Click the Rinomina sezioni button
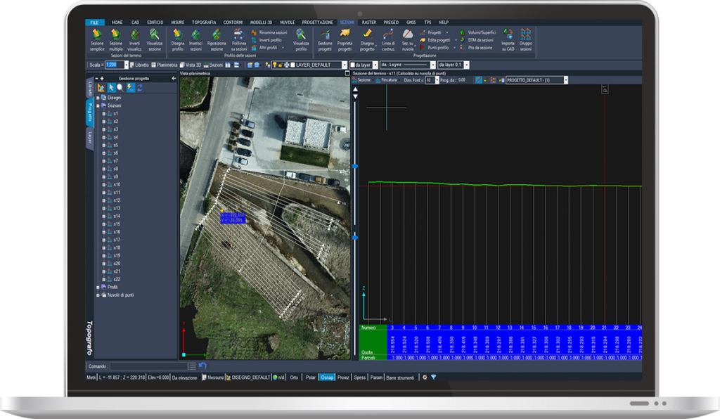 273,32
